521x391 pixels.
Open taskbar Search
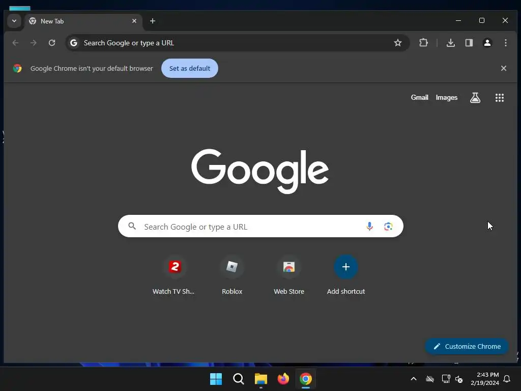[x=238, y=379]
